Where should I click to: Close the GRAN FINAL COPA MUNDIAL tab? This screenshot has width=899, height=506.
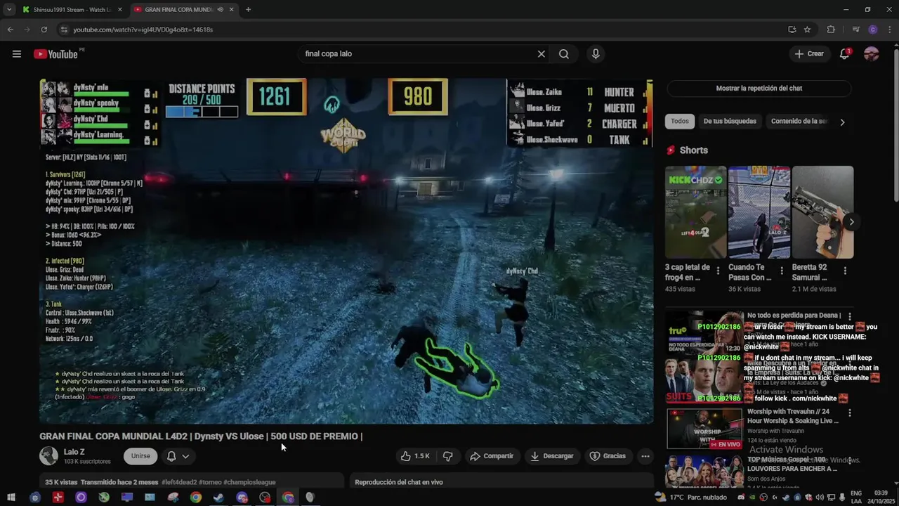(x=232, y=10)
